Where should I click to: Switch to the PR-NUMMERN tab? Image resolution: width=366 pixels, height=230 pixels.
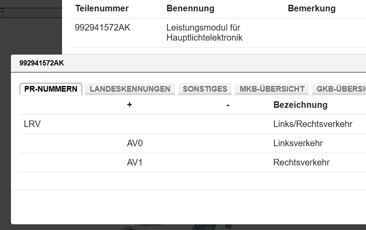51,89
